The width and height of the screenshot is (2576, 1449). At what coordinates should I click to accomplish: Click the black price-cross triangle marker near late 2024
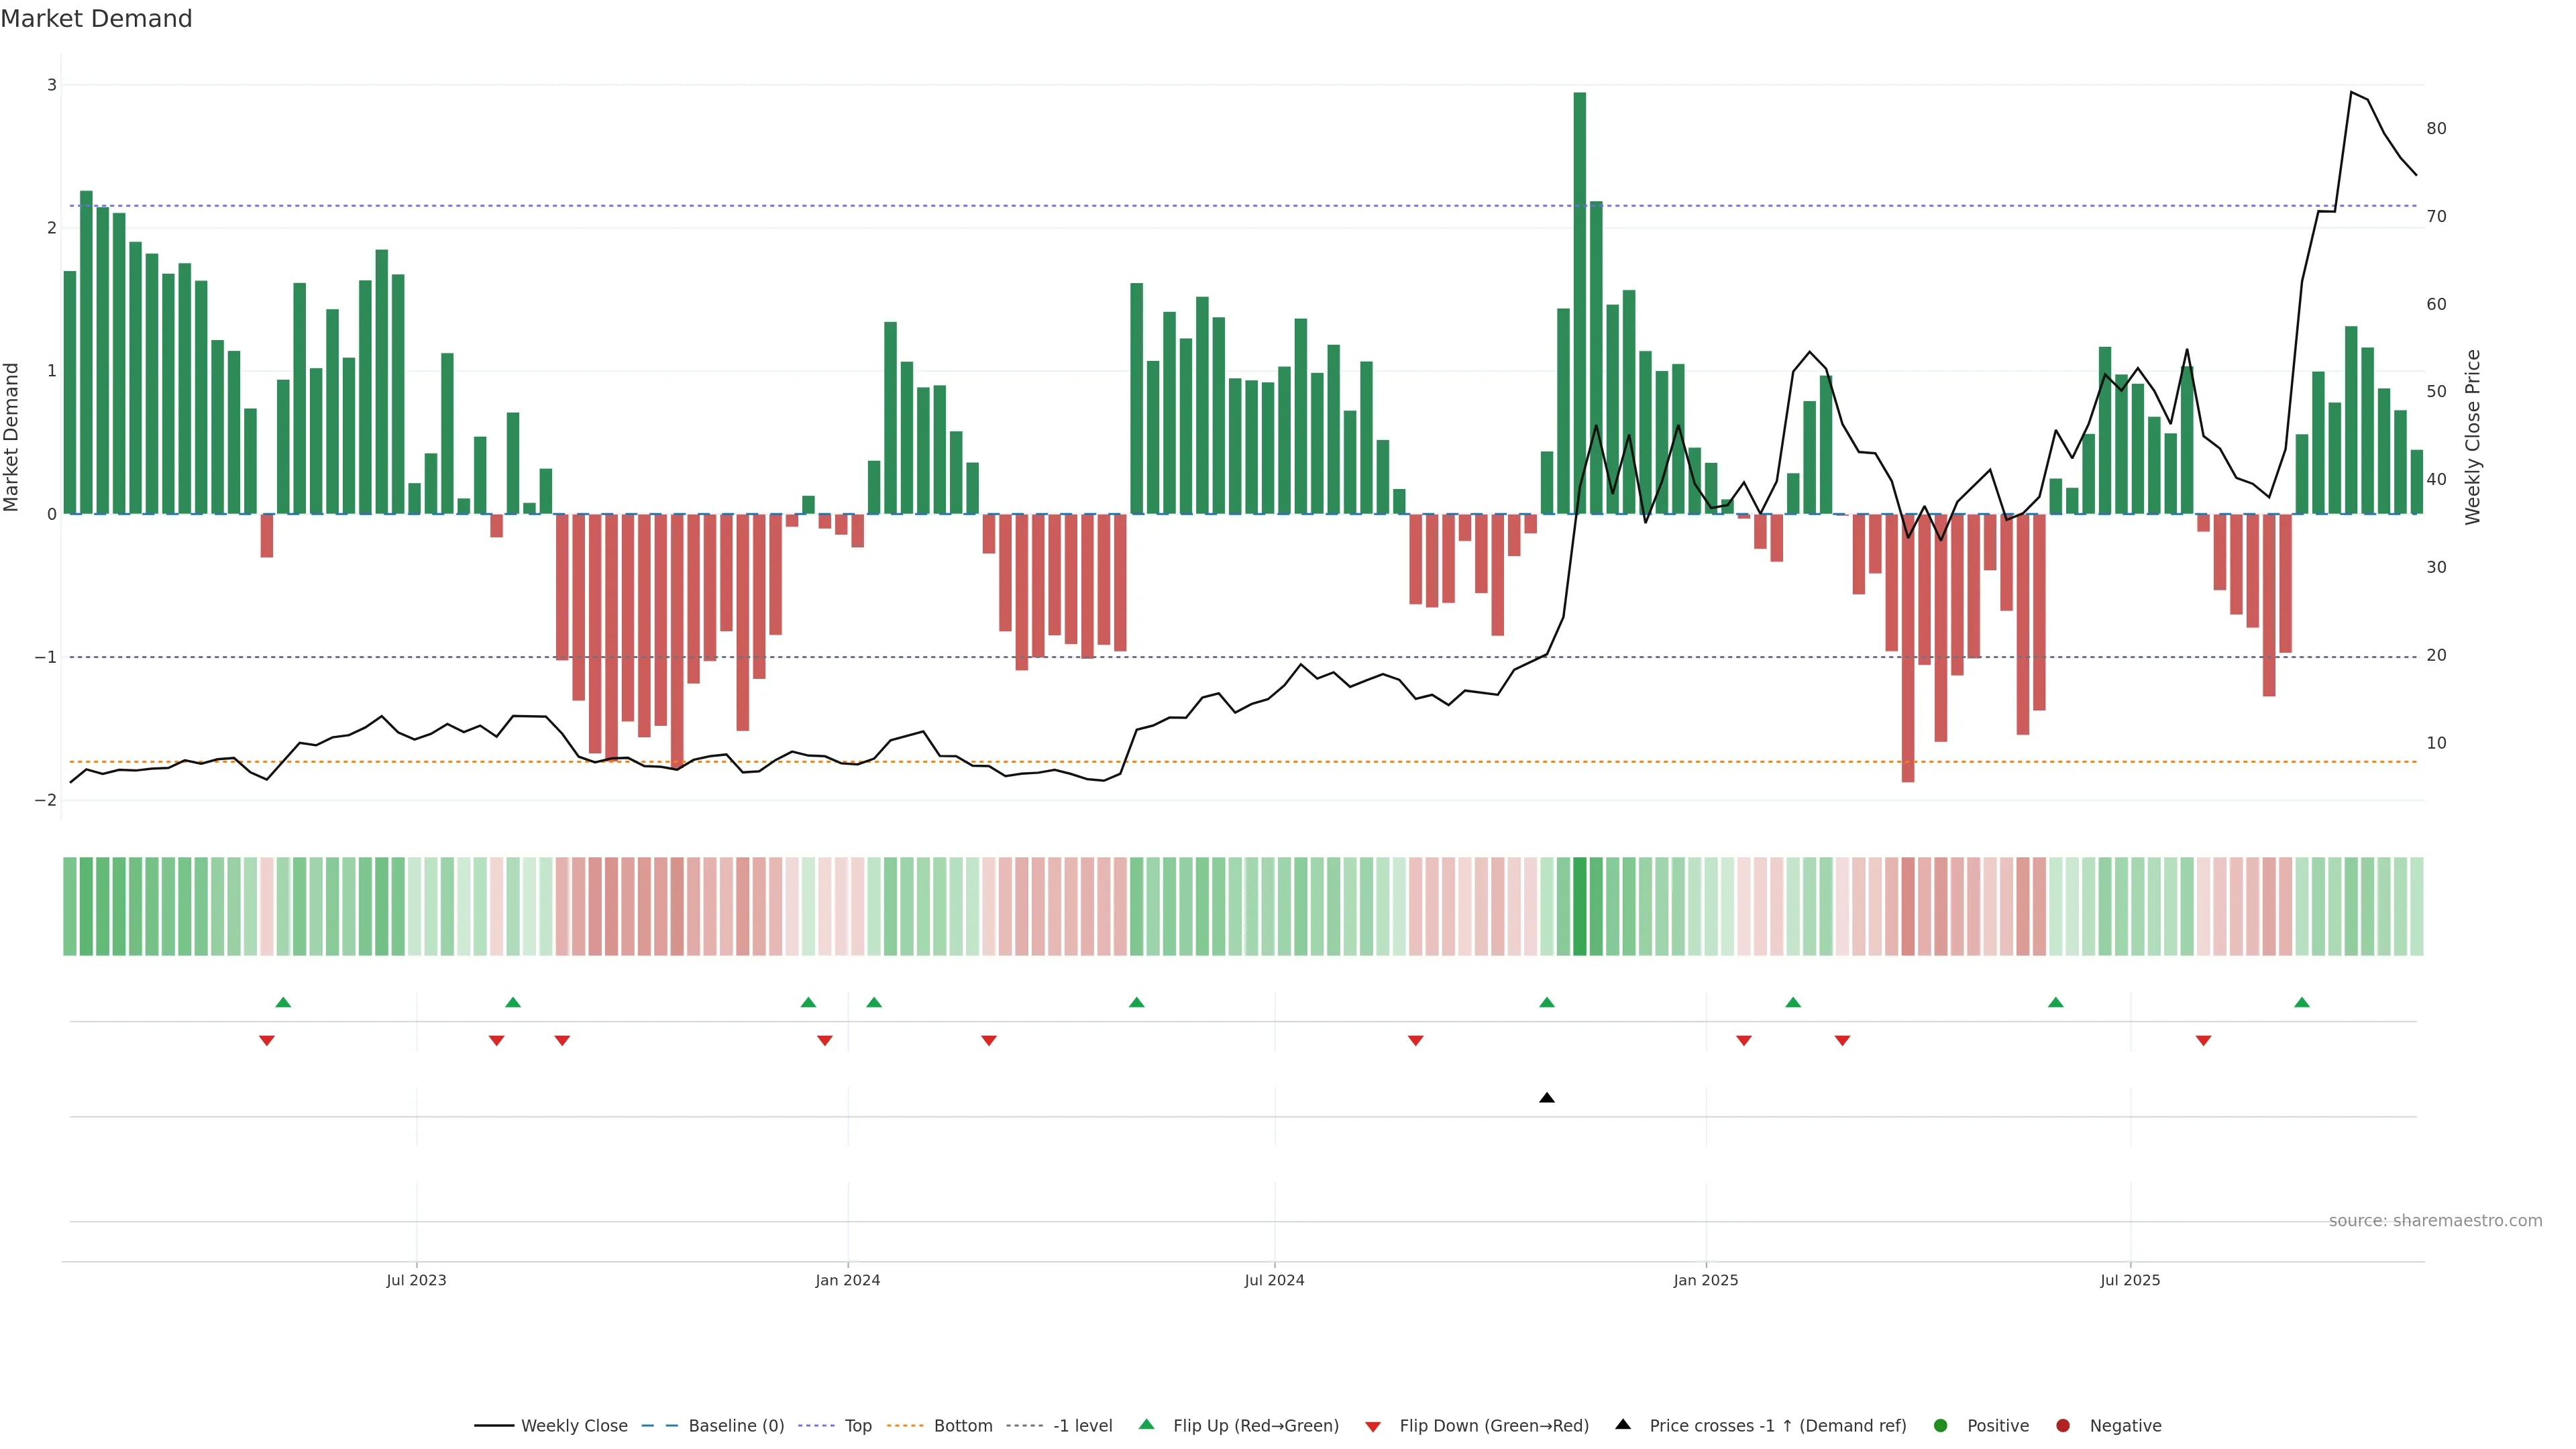[1547, 1098]
